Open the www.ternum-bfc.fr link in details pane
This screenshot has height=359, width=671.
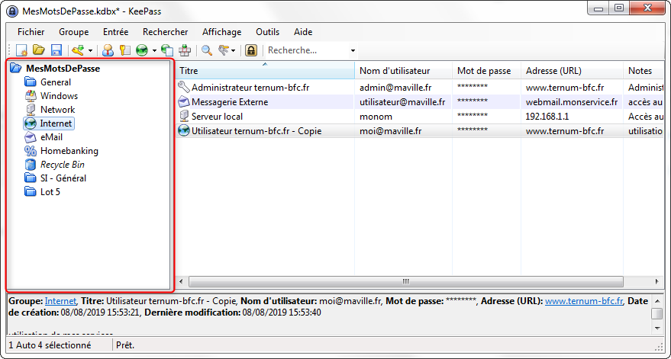click(x=584, y=301)
